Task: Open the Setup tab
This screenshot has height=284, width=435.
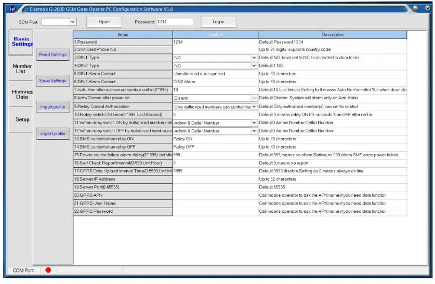Action: pyautogui.click(x=21, y=119)
